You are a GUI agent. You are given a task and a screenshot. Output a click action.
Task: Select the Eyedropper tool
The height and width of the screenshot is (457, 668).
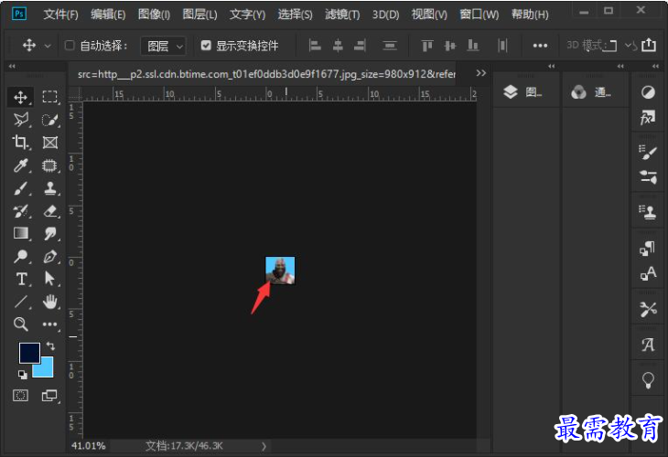20,165
